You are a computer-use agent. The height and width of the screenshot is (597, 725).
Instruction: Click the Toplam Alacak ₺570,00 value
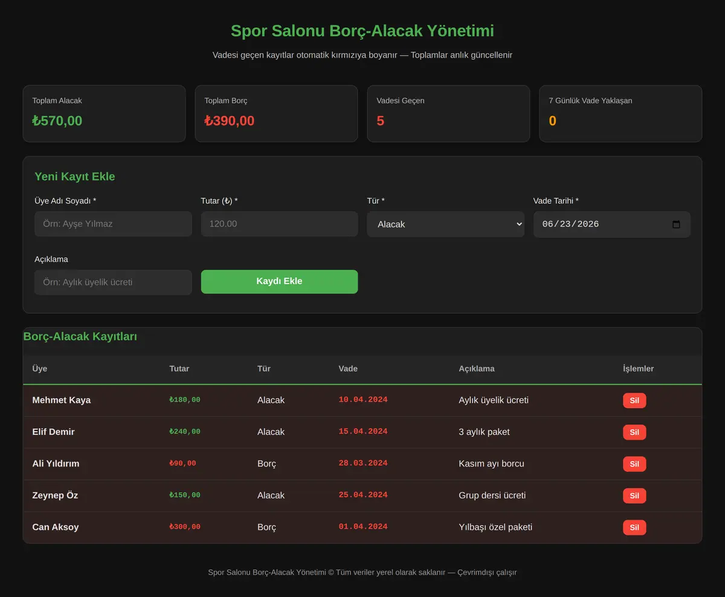coord(57,121)
